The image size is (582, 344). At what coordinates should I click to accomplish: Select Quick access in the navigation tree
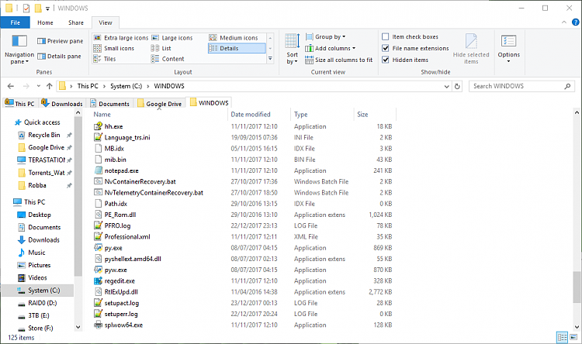coord(37,122)
